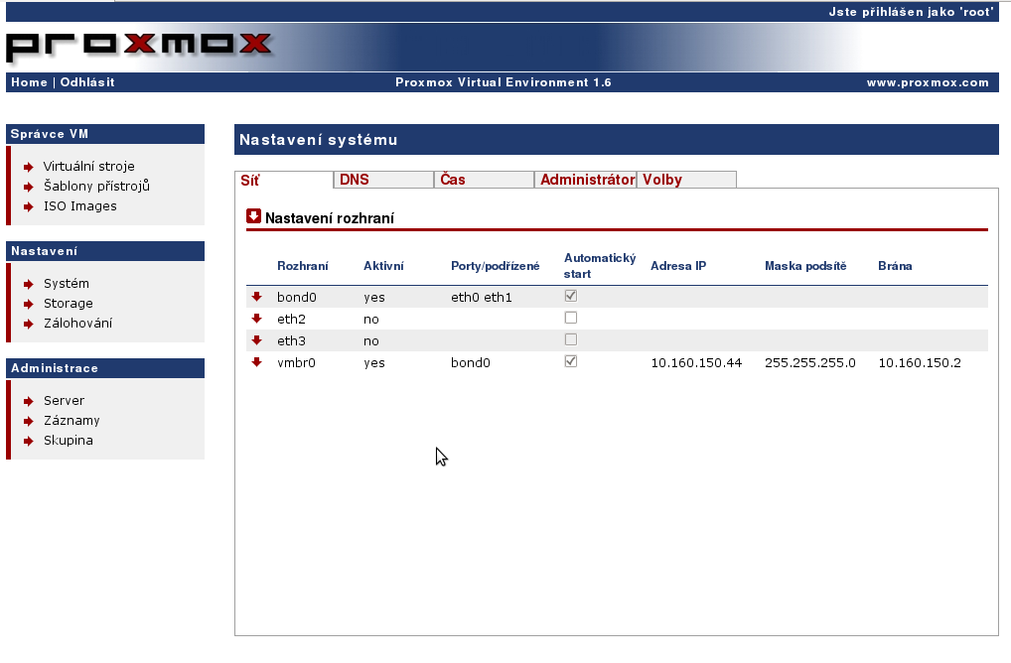Image resolution: width=1011 pixels, height=663 pixels.
Task: Switch to the DNS tab
Action: click(383, 180)
